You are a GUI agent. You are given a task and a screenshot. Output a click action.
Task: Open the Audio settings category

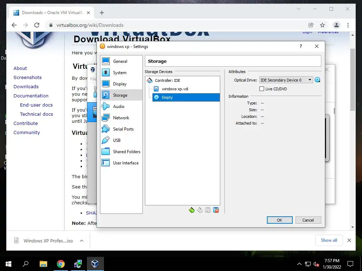pos(122,107)
